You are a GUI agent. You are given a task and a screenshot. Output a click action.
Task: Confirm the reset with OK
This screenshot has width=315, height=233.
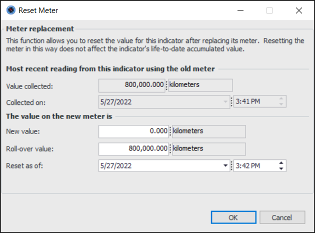tap(233, 217)
